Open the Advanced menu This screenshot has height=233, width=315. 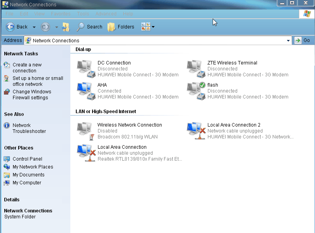tap(106, 14)
